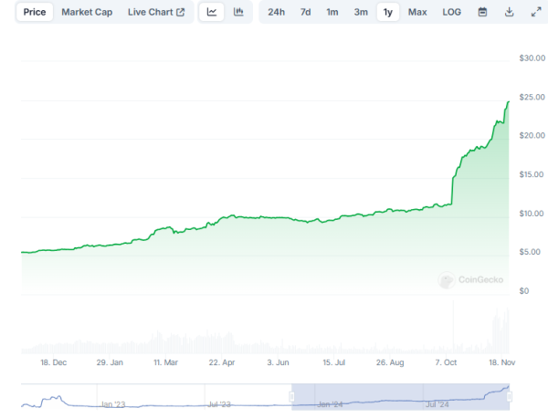Set the range to 7d
Image resolution: width=548 pixels, height=418 pixels.
point(305,12)
